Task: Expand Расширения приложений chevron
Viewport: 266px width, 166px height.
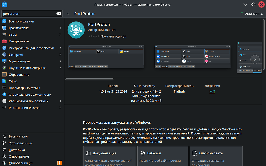Action: point(60,101)
